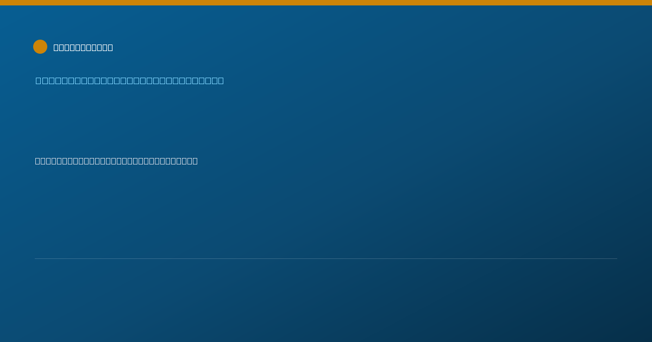Click the thin horizontal divider line
Image resolution: width=652 pixels, height=342 pixels.
click(x=326, y=258)
